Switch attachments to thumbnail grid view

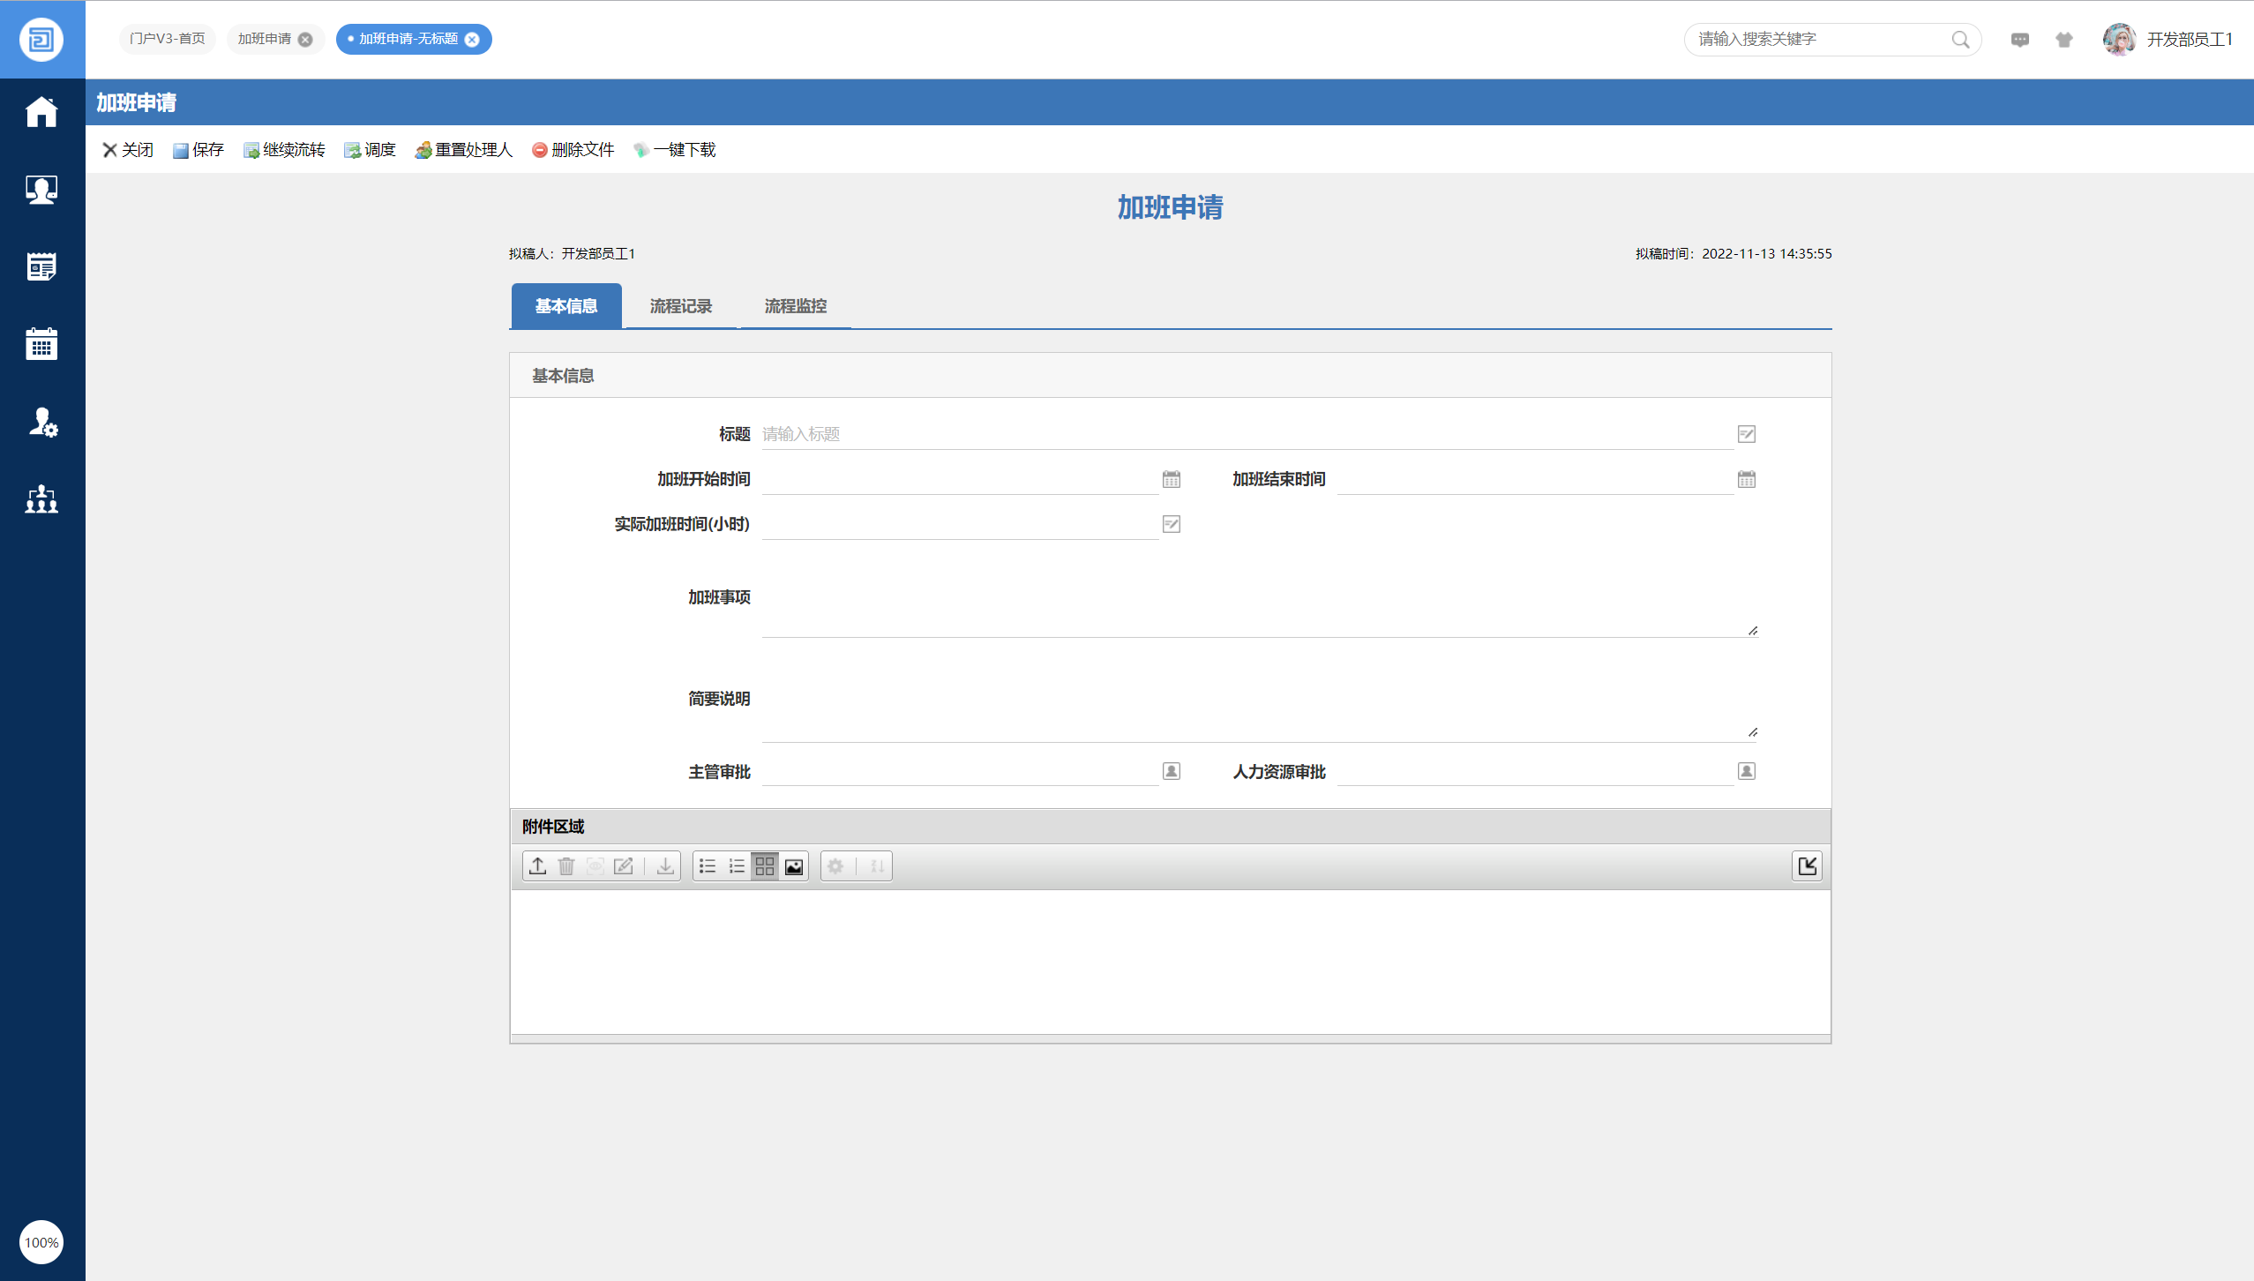(x=765, y=866)
